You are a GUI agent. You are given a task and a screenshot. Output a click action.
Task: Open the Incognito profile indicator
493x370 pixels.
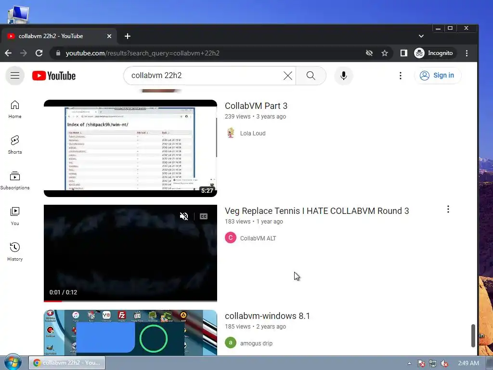(x=434, y=53)
